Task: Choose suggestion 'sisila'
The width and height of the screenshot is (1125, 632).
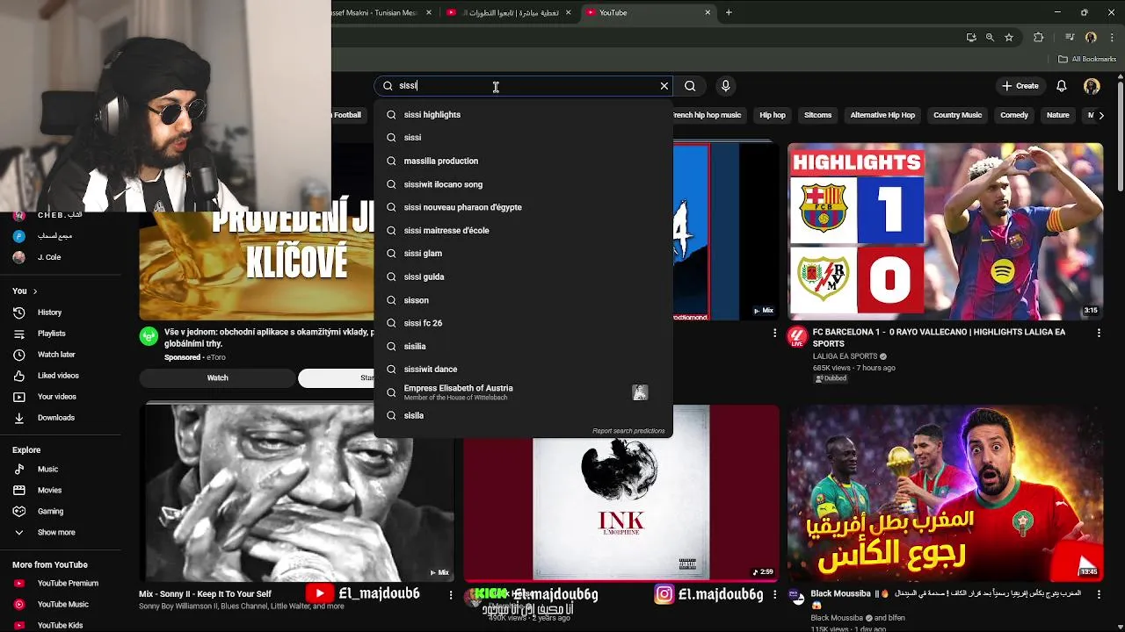Action: click(x=523, y=415)
